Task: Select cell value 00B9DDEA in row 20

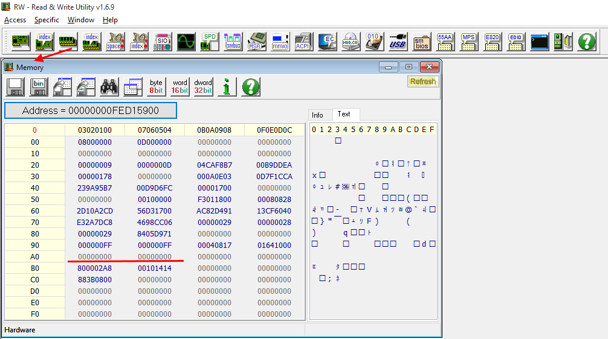Action: (x=274, y=165)
